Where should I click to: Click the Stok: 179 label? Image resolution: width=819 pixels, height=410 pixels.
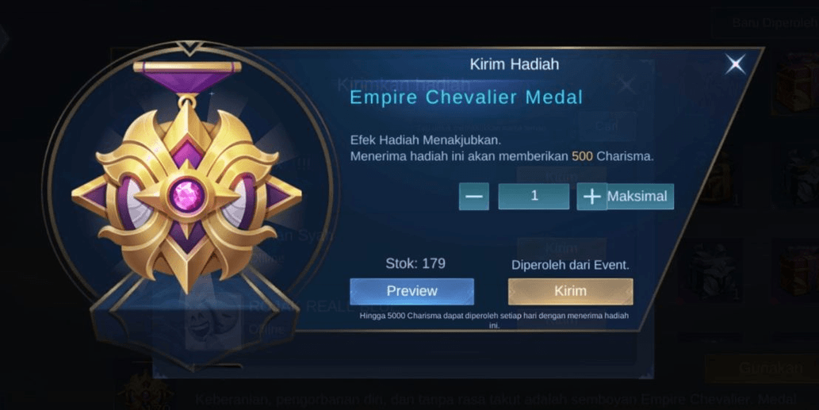click(x=415, y=263)
